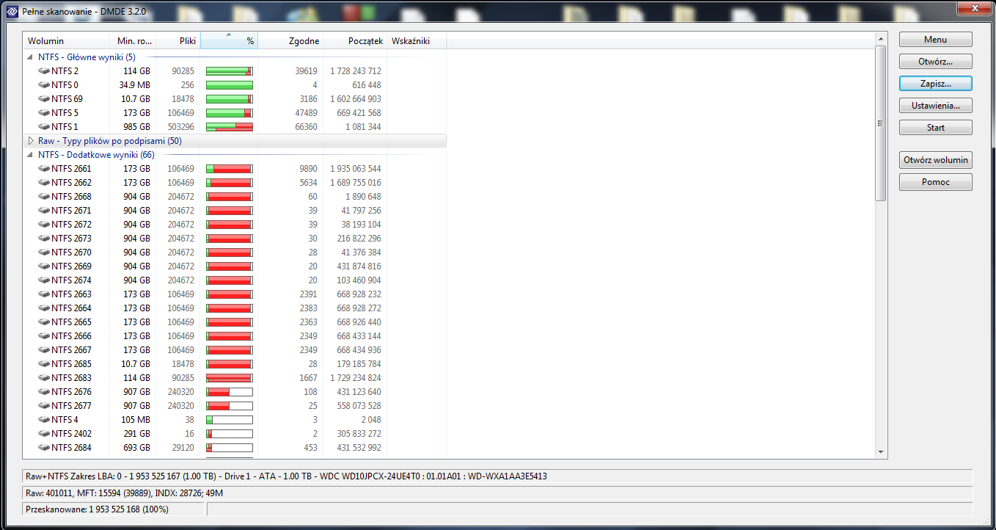Click the drive icon beside NTFS 2668
Image resolution: width=996 pixels, height=530 pixels.
[44, 197]
